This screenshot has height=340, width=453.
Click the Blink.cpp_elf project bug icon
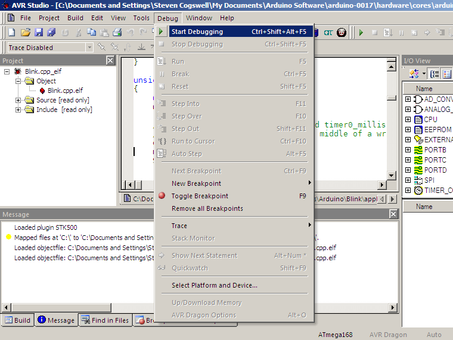[17, 71]
